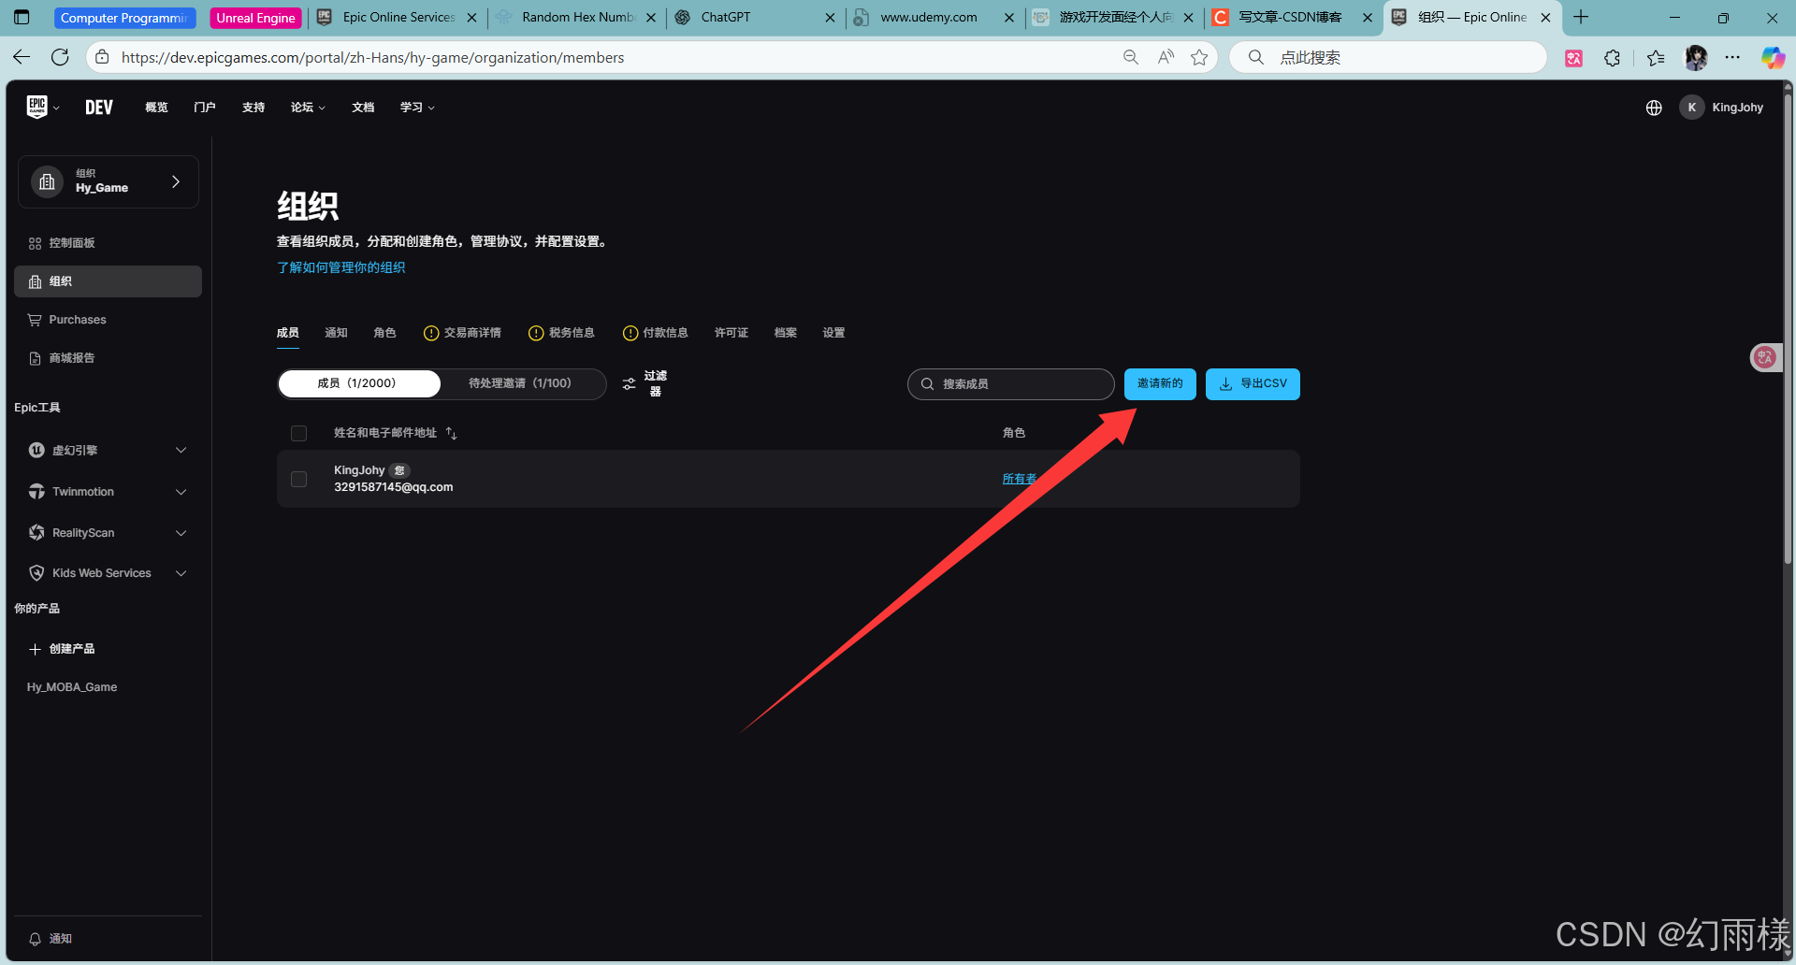The image size is (1796, 965).
Task: Open the browser extensions icon
Action: pos(1612,58)
